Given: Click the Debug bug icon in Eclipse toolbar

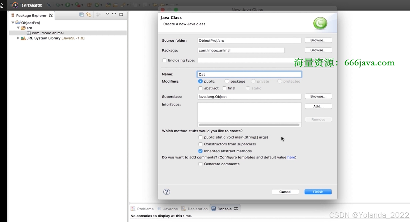Looking at the screenshot, I should (x=58, y=5).
